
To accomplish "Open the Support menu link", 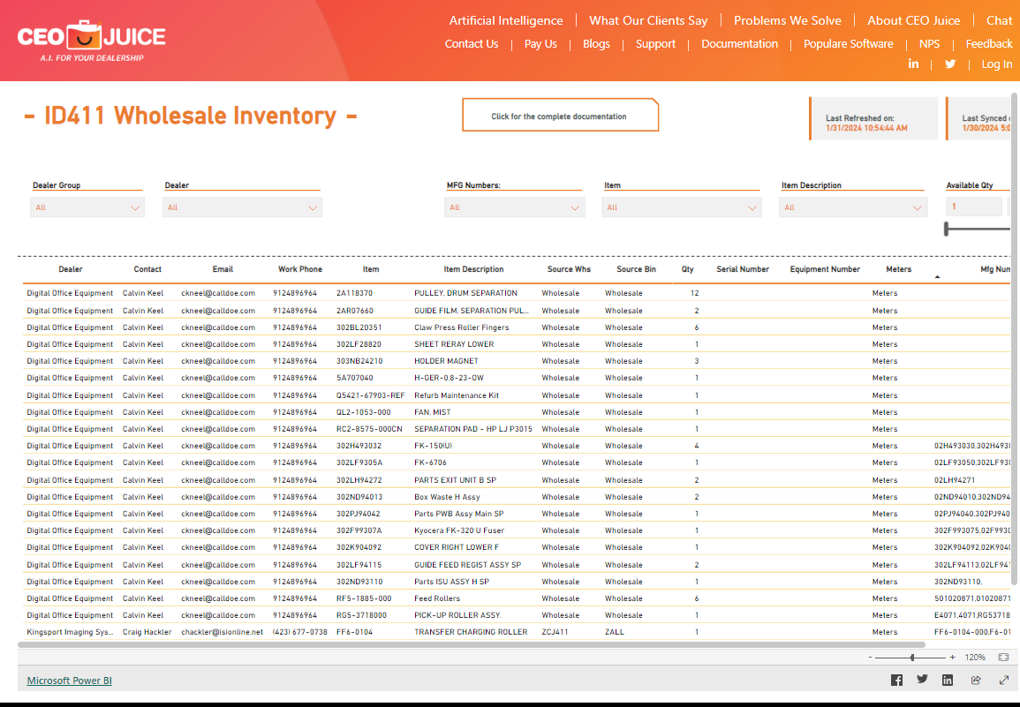I will click(x=655, y=43).
